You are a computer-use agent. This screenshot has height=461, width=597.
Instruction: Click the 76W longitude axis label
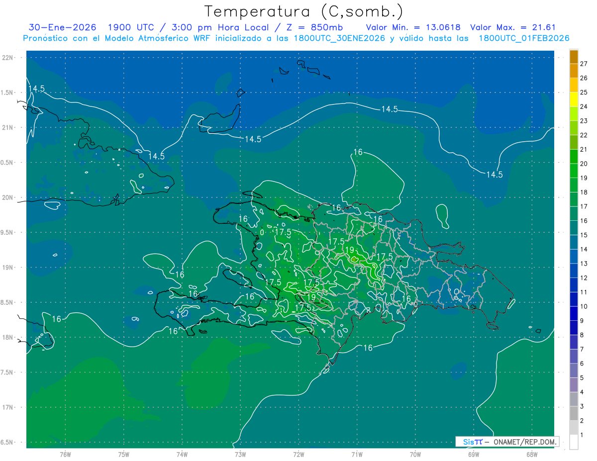(65, 455)
